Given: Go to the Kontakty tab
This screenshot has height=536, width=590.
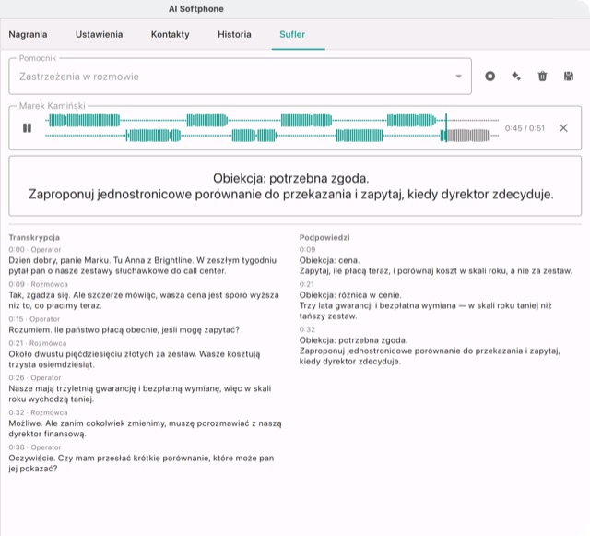Looking at the screenshot, I should [x=170, y=34].
